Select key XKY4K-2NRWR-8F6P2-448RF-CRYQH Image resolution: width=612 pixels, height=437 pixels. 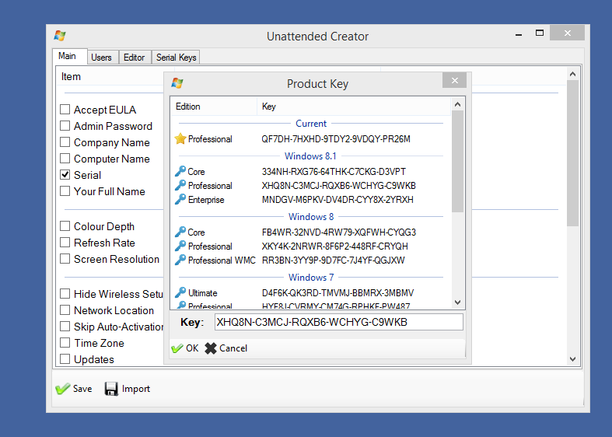click(335, 246)
